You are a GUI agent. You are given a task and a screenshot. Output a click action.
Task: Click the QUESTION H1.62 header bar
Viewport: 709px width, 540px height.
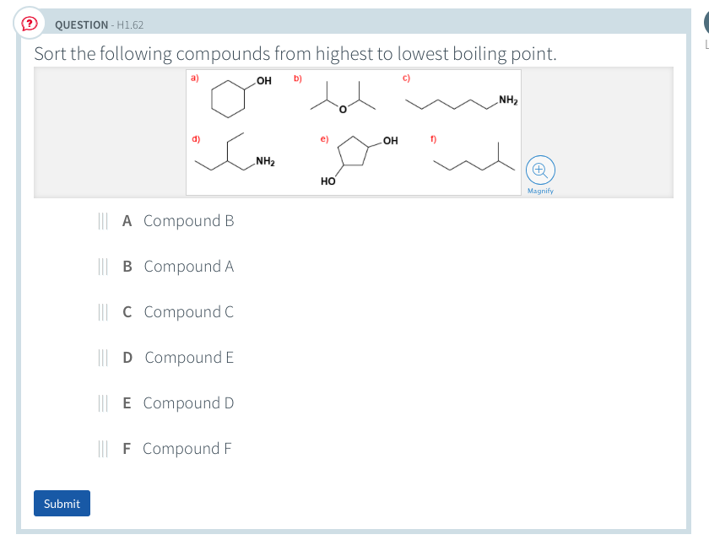click(x=354, y=24)
